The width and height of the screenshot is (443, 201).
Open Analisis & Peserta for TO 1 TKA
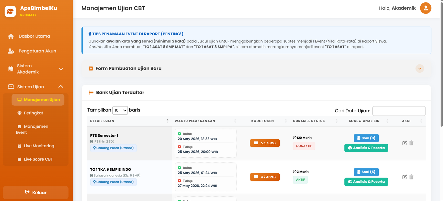(x=366, y=182)
